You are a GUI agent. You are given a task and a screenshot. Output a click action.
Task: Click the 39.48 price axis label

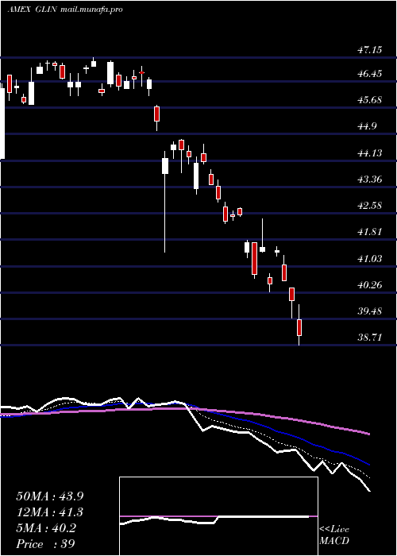click(369, 311)
